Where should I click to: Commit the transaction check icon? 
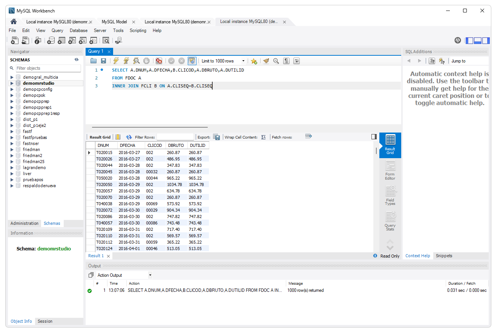pos(171,61)
